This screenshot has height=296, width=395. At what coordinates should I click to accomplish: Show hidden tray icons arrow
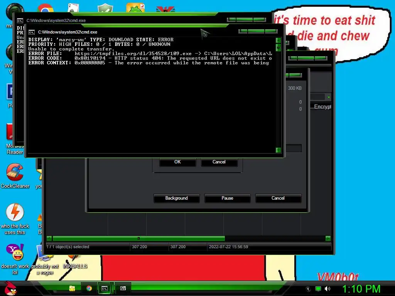308,289
